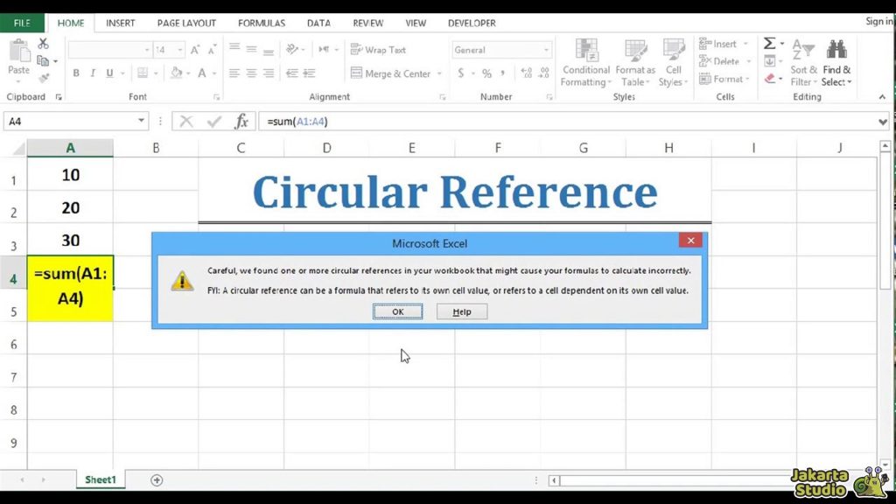Click the Cancel X in formula bar
This screenshot has width=896, height=504.
pyautogui.click(x=185, y=121)
